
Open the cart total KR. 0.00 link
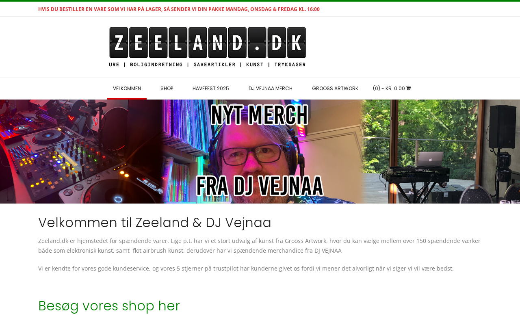[x=392, y=89]
